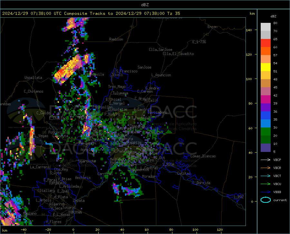
Task: Click the L_Dormida location label
Action: pos(201,183)
